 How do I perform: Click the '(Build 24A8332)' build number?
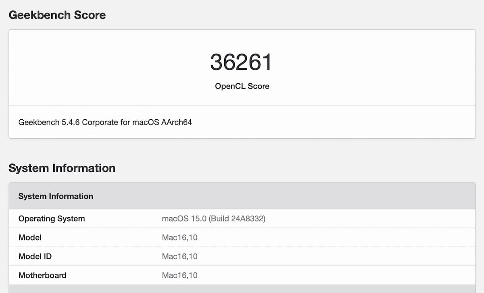pos(237,219)
